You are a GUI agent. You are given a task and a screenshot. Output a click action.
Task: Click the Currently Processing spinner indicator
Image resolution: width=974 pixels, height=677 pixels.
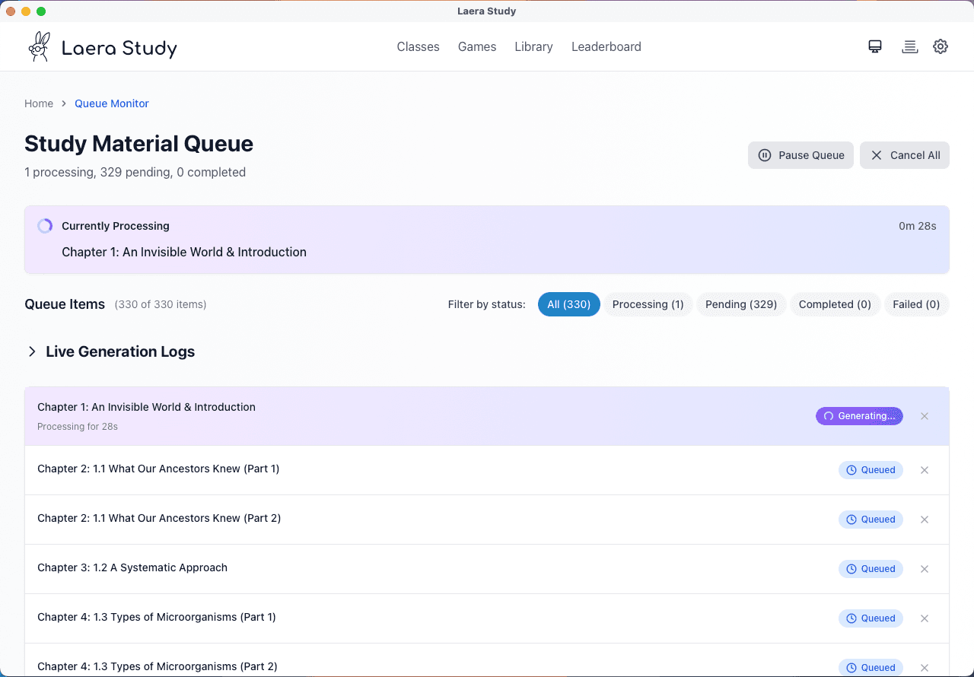44,226
